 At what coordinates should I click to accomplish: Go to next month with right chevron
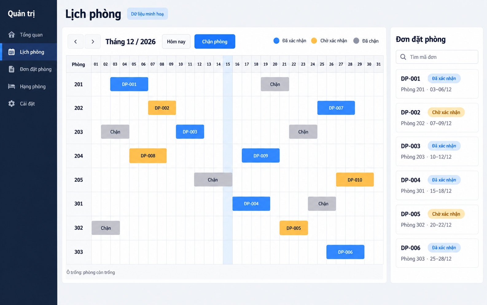[x=93, y=42]
